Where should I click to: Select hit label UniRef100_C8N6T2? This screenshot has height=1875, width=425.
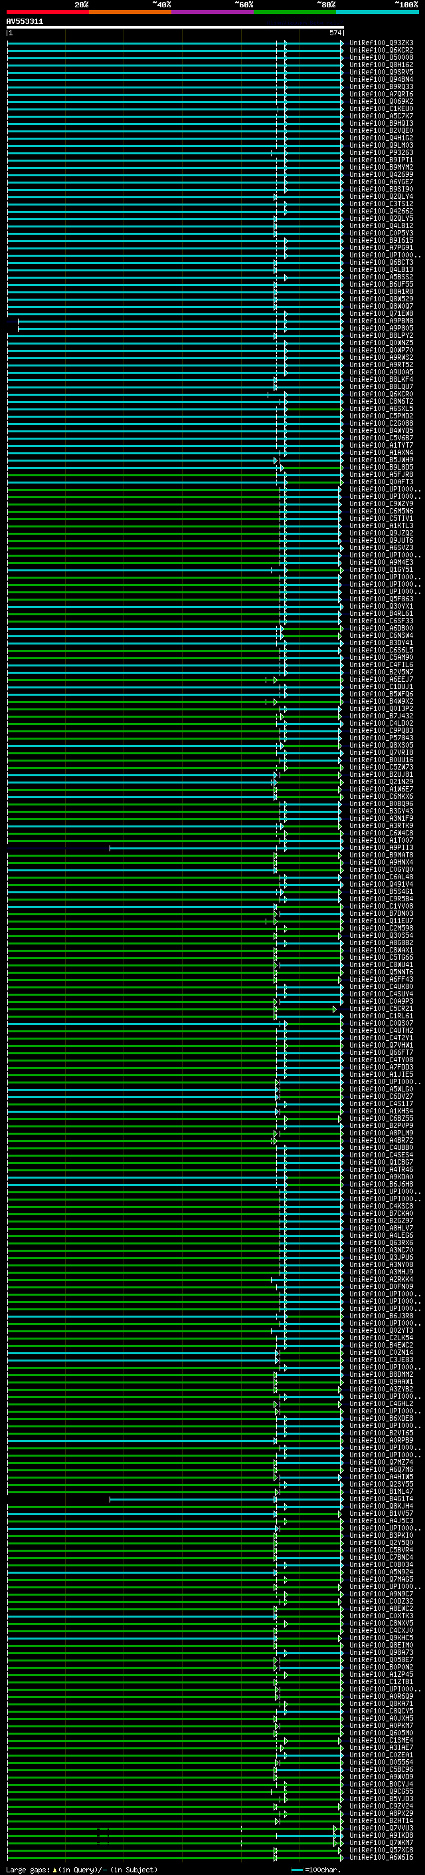tap(381, 401)
